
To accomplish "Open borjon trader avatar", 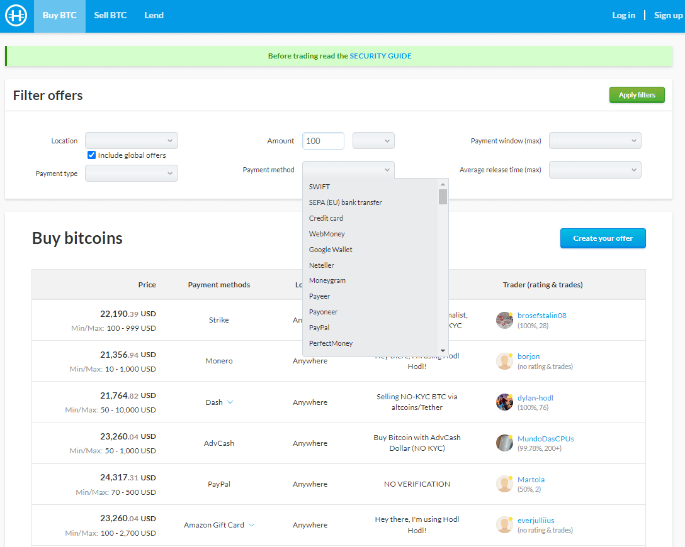I will (504, 361).
